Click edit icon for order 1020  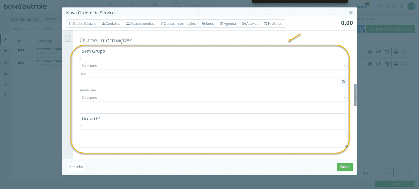pyautogui.click(x=378, y=64)
